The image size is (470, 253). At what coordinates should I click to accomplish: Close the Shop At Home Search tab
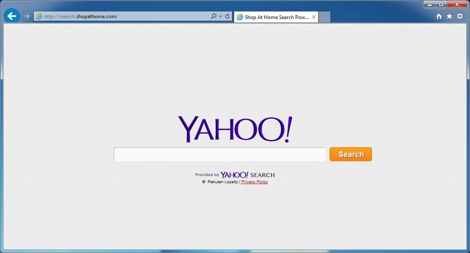[314, 17]
